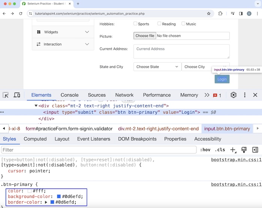
Task: Click the Choose file button
Action: click(145, 36)
